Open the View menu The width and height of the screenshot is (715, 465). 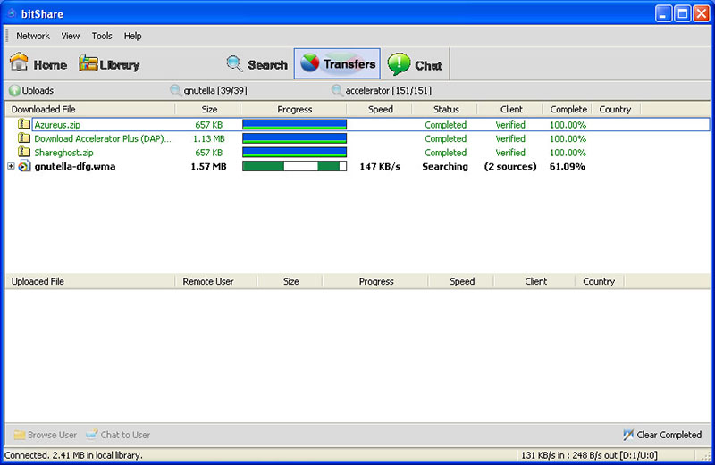pyautogui.click(x=71, y=36)
